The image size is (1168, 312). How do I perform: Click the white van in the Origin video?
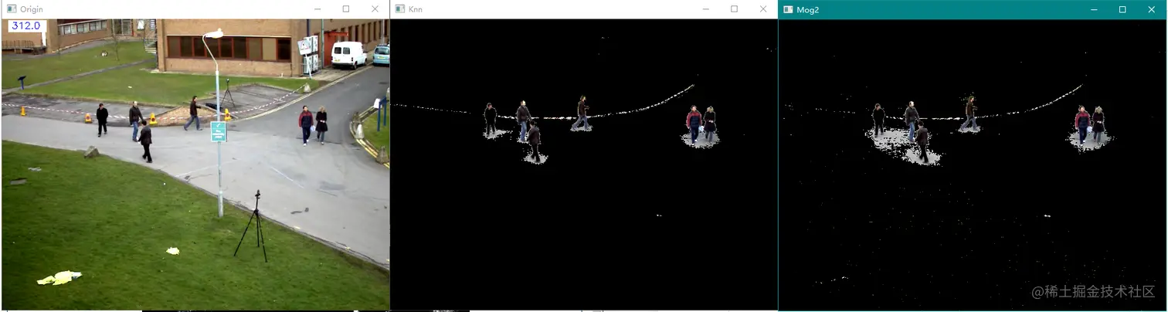point(349,55)
